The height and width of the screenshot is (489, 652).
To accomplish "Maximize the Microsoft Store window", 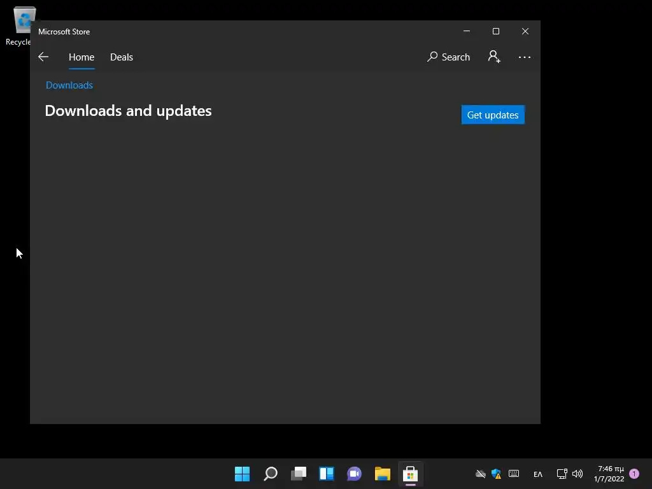I will tap(495, 31).
